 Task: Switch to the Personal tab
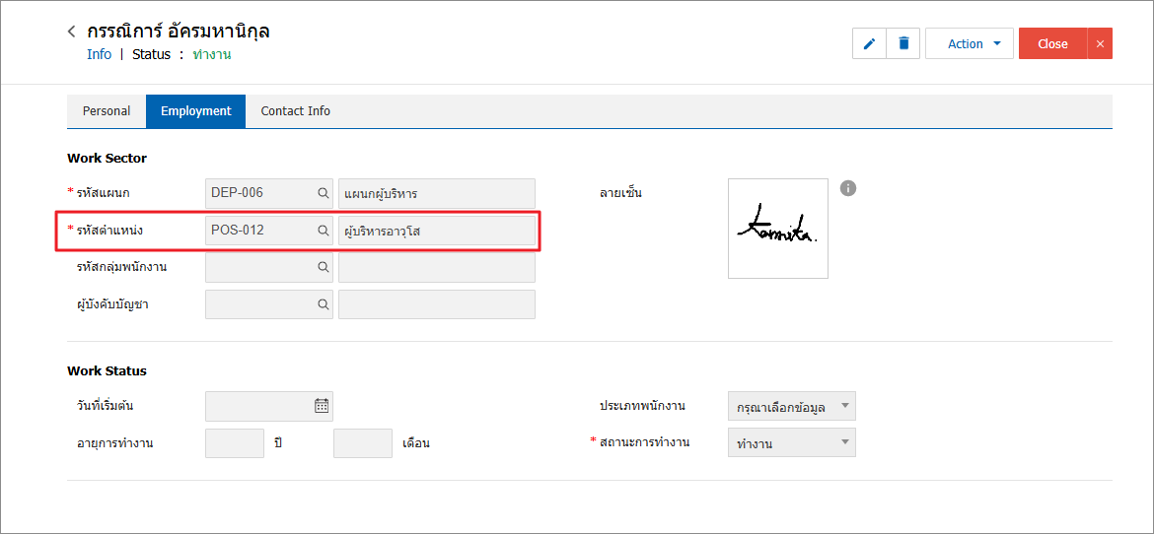(x=107, y=111)
